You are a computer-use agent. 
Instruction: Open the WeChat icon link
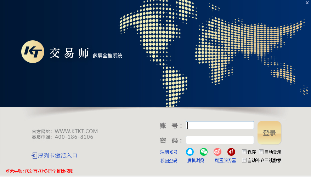point(204,152)
